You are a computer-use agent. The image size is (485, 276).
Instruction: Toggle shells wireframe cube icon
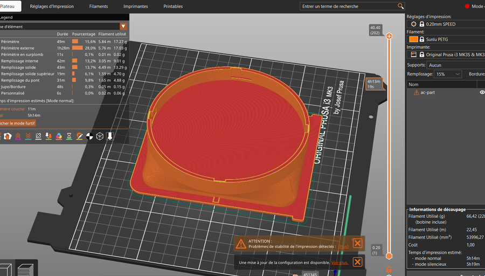[100, 136]
